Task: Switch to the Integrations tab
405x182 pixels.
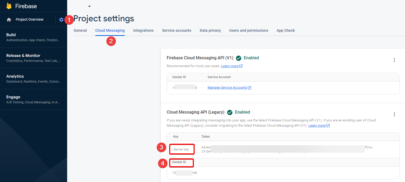Action: pyautogui.click(x=143, y=30)
